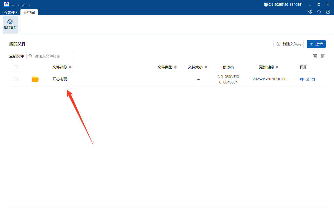This screenshot has width=334, height=208.
Task: Open the sort order list icon
Action: 323,56
